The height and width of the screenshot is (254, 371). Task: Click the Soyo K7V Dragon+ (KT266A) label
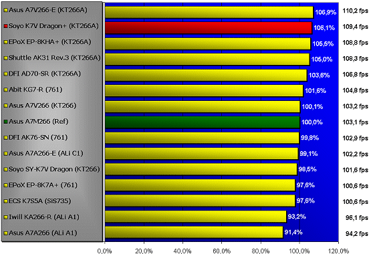53,26
